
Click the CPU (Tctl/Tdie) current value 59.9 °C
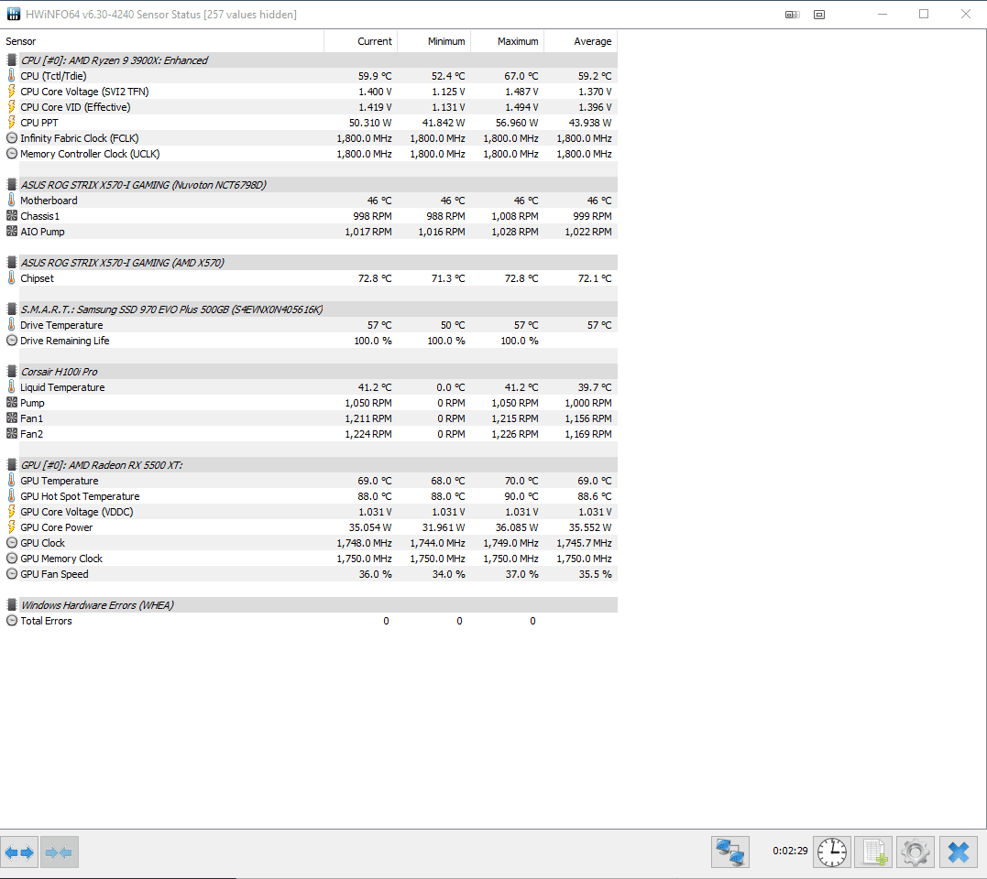tap(375, 76)
